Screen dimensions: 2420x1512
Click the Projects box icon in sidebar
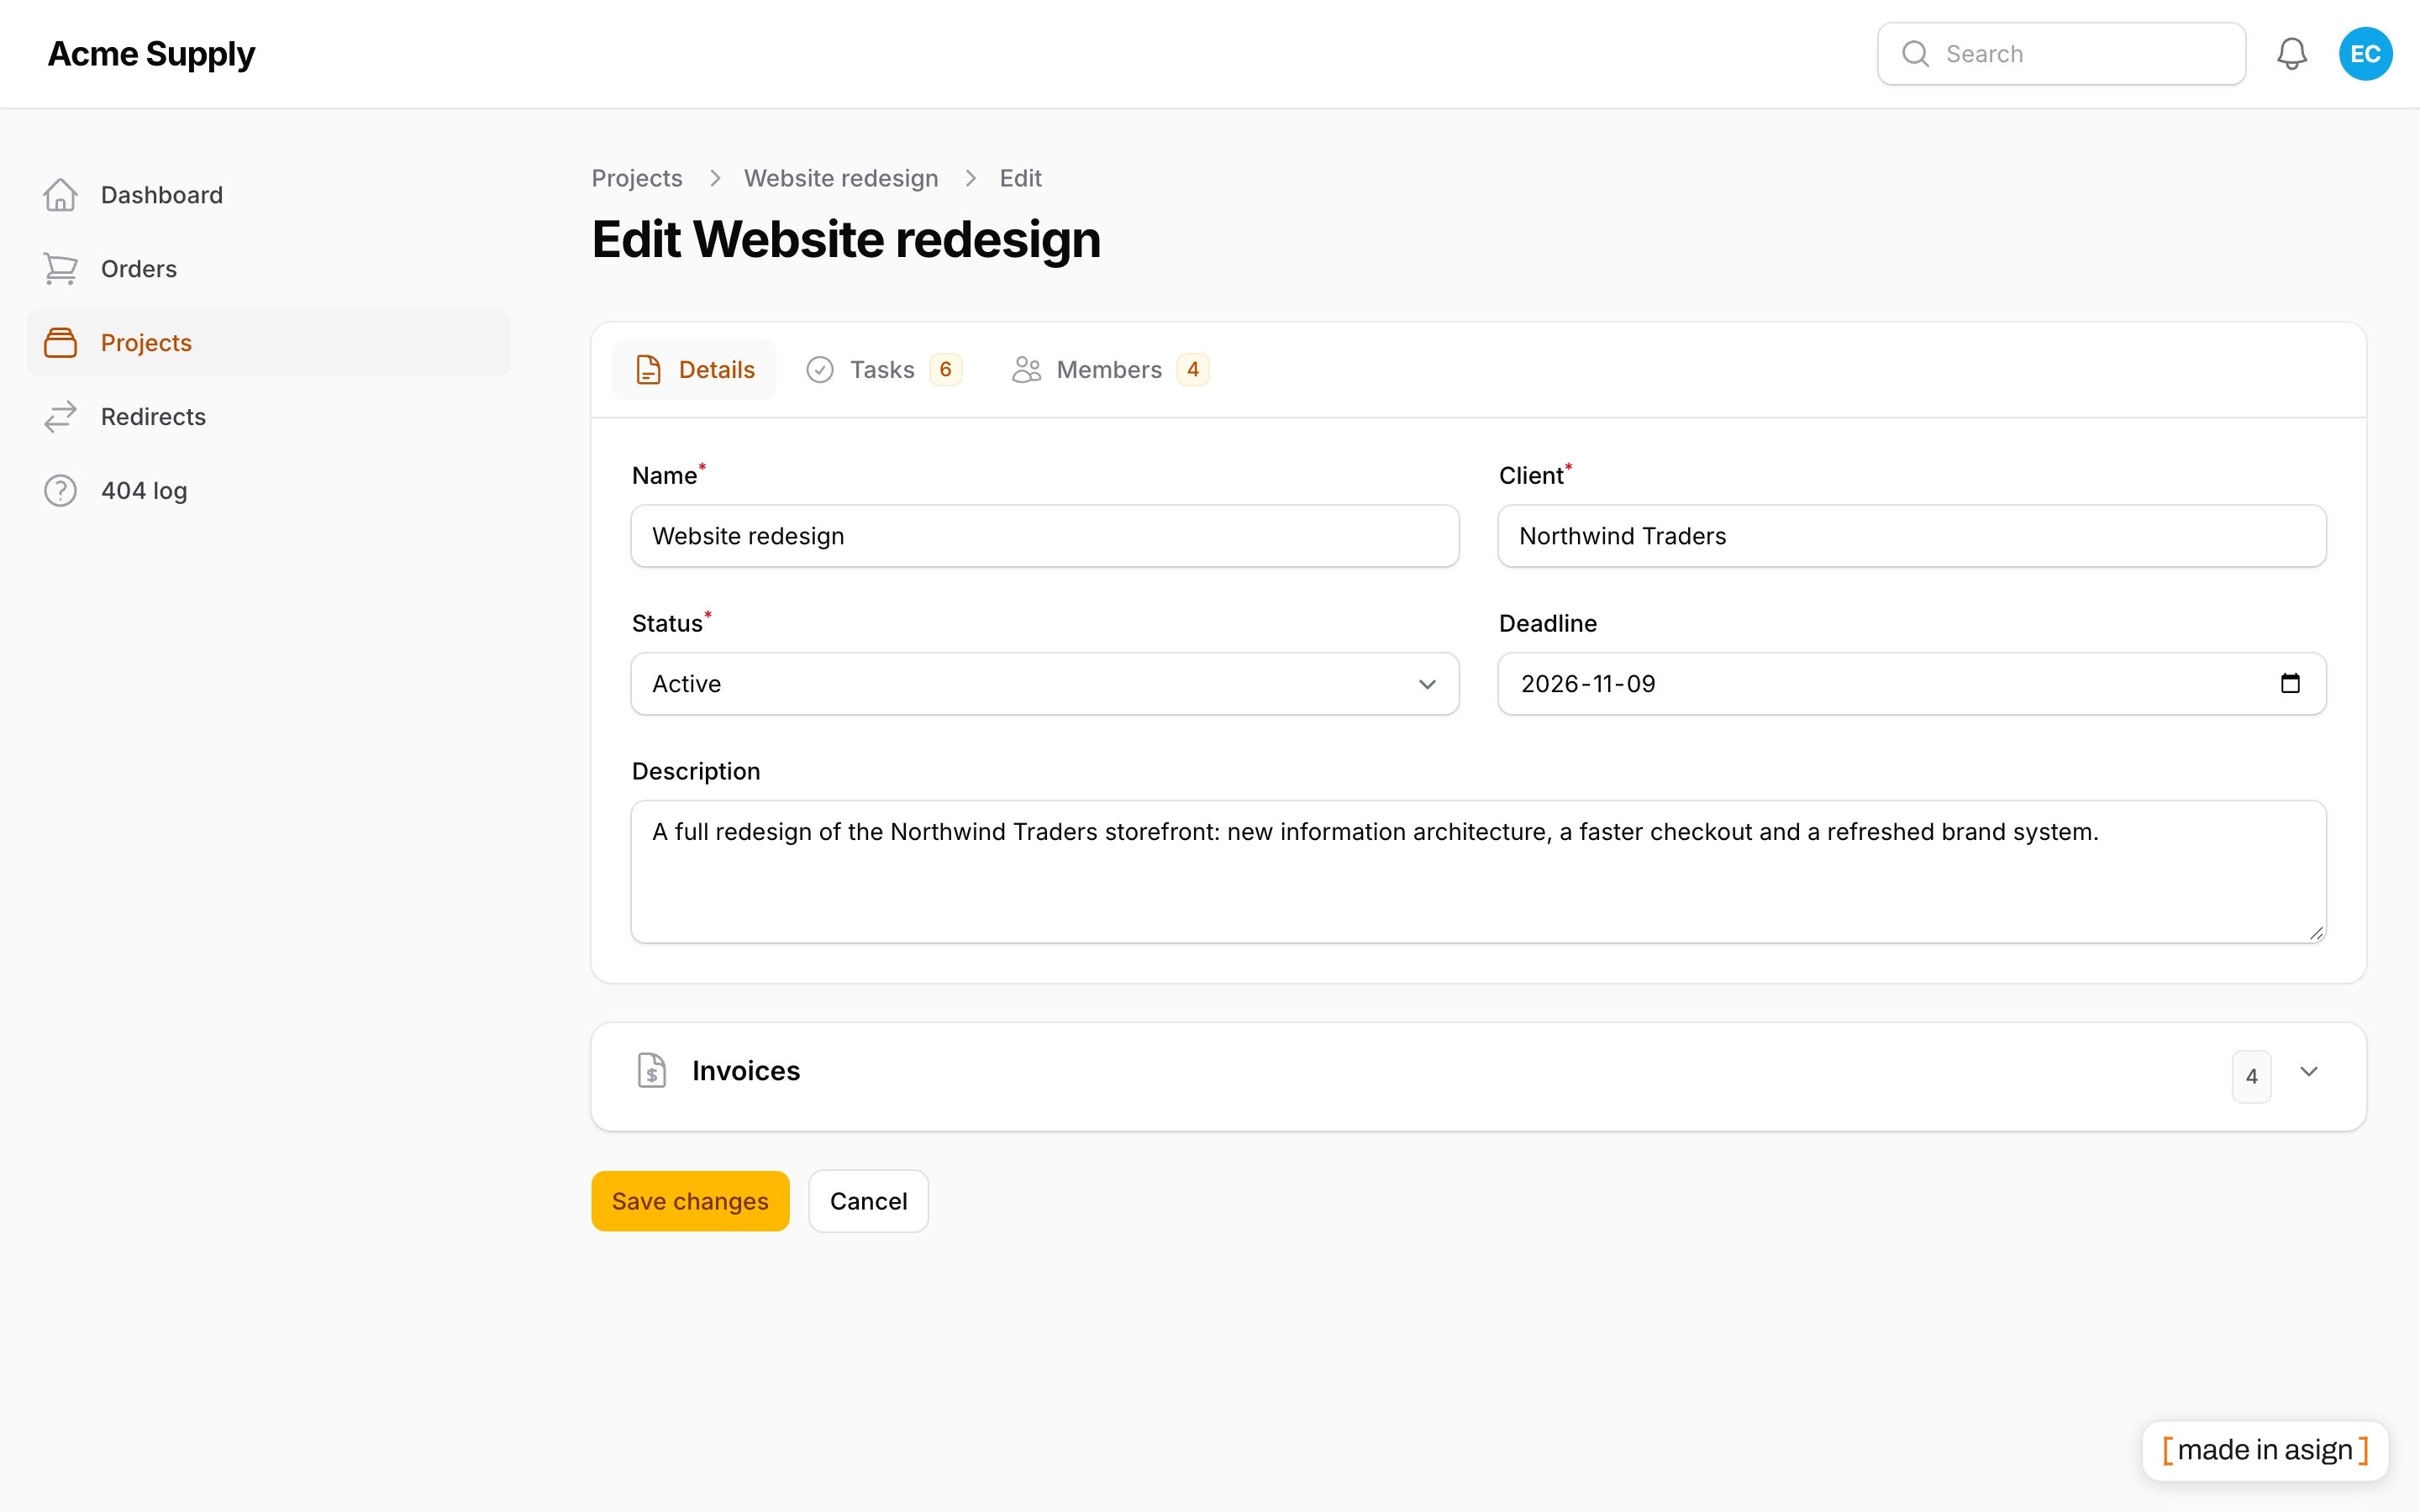(60, 343)
